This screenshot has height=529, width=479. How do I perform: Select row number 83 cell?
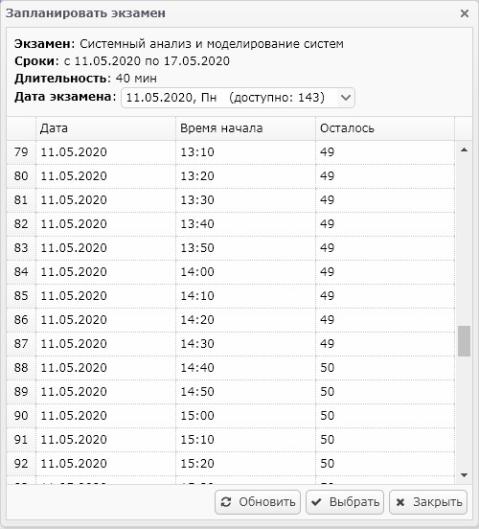(x=21, y=248)
